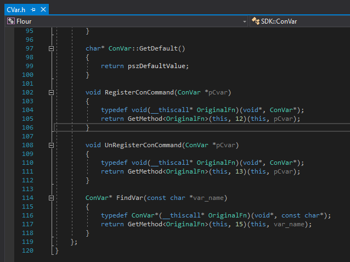
Task: Collapse the RegisterConCommand function block
Action: pos(52,92)
